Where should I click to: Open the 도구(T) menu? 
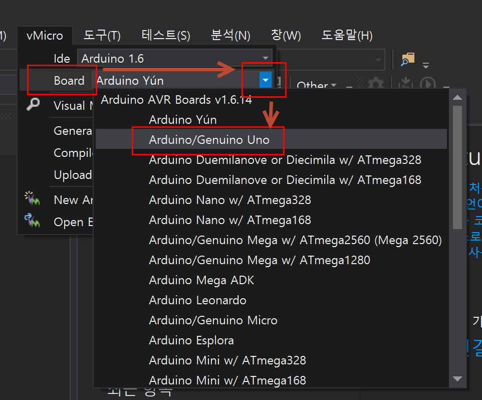point(102,36)
